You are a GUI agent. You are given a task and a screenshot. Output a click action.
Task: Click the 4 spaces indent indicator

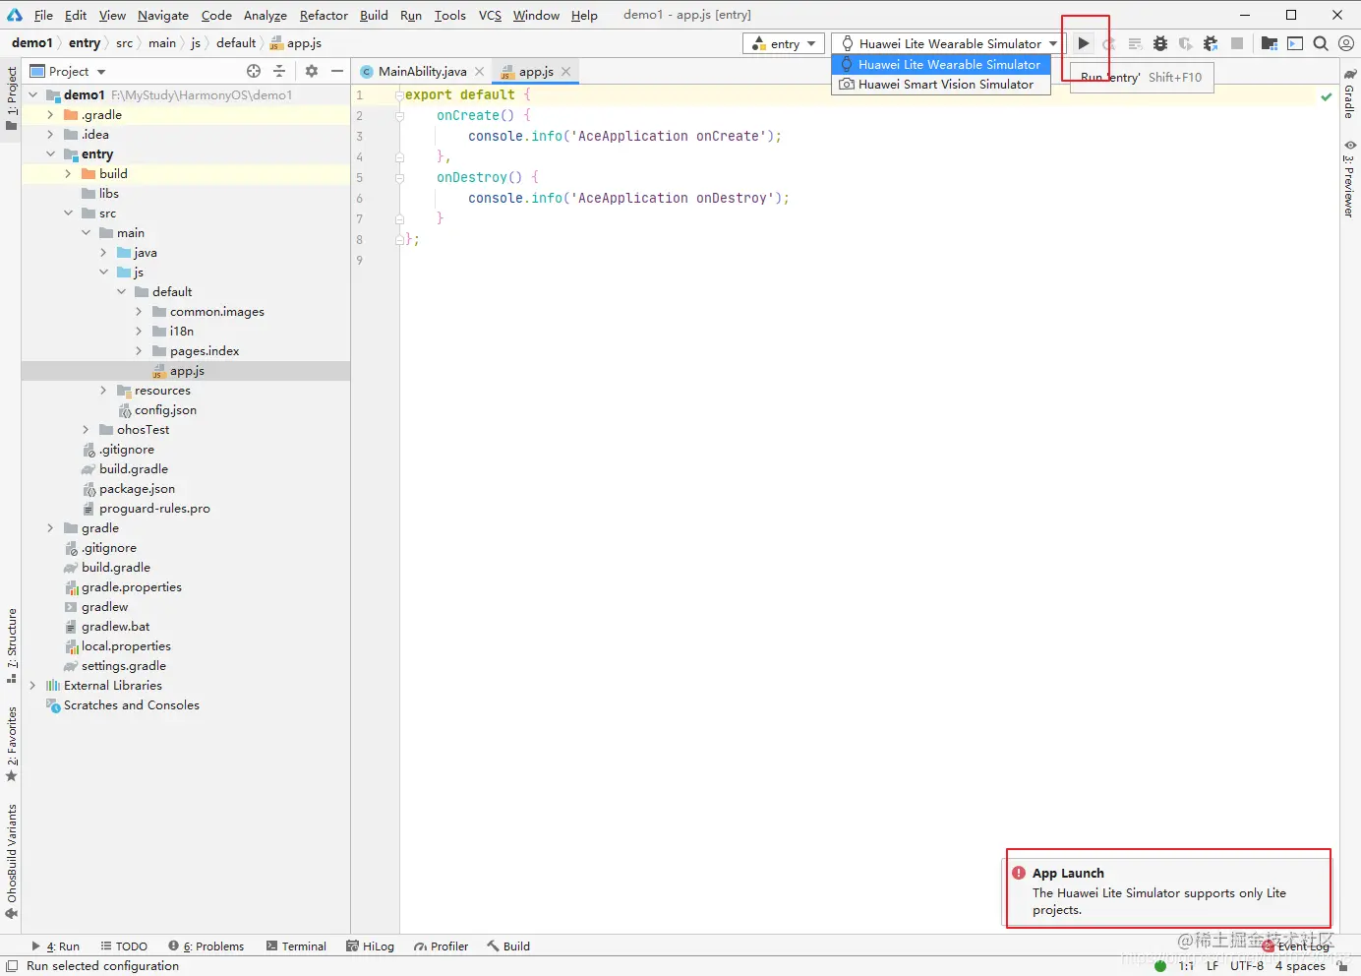pos(1300,966)
